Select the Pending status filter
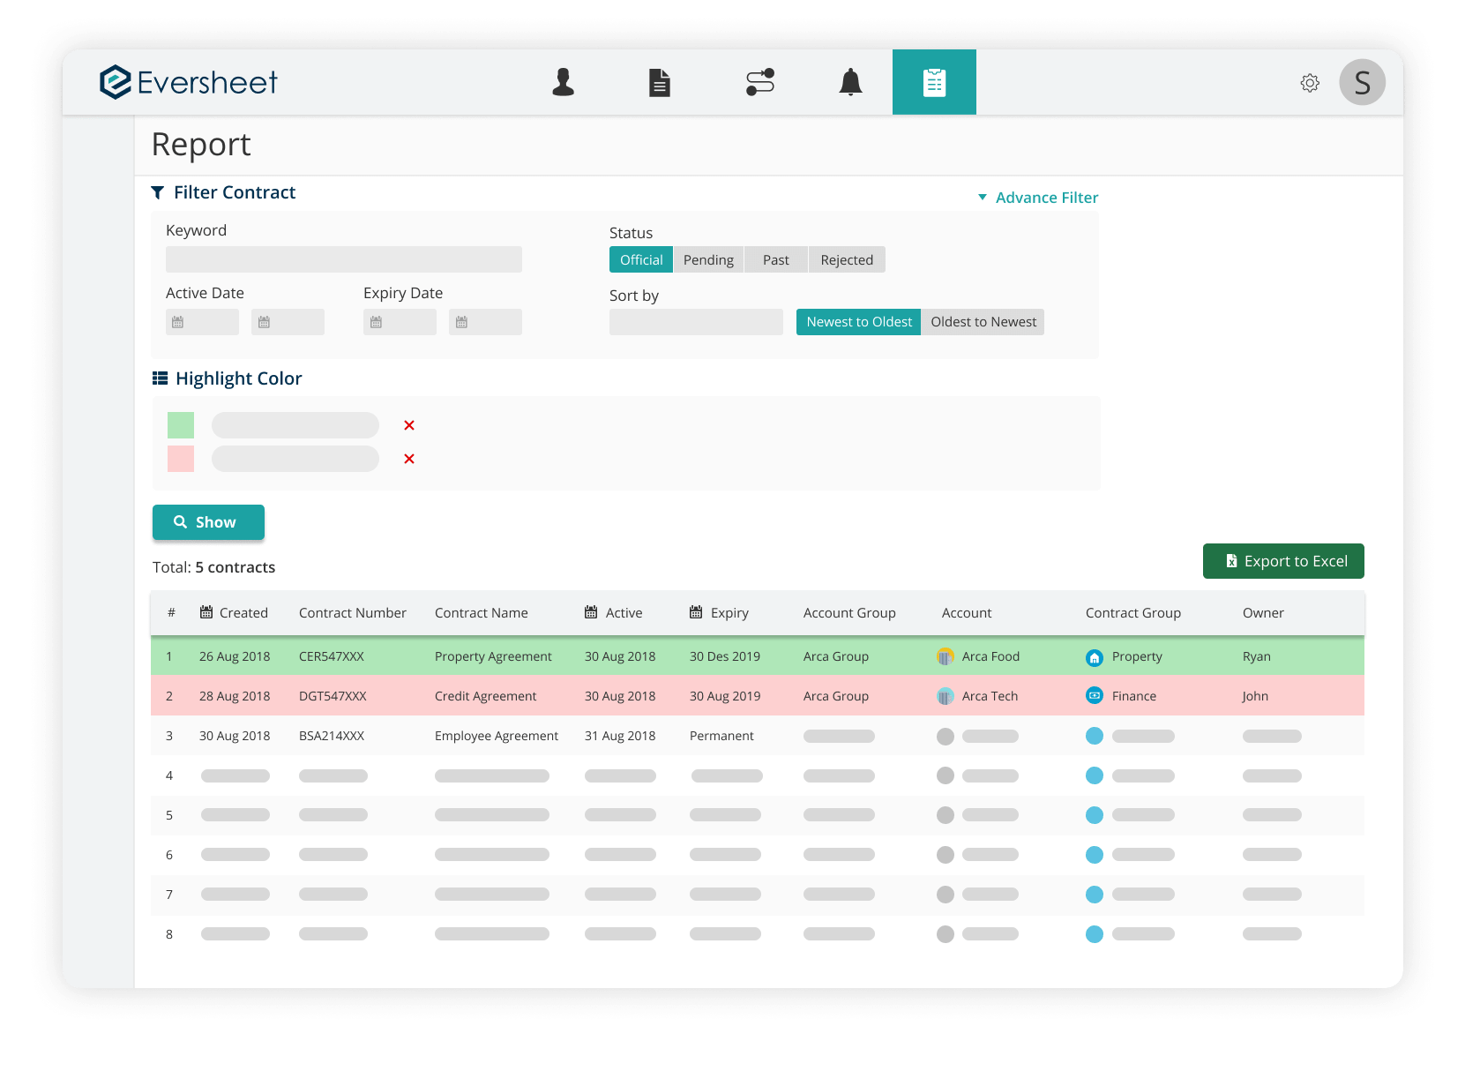 tap(708, 260)
